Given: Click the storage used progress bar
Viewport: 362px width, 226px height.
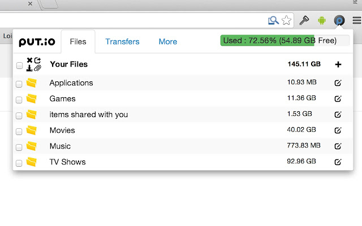Looking at the screenshot, I should pyautogui.click(x=285, y=41).
